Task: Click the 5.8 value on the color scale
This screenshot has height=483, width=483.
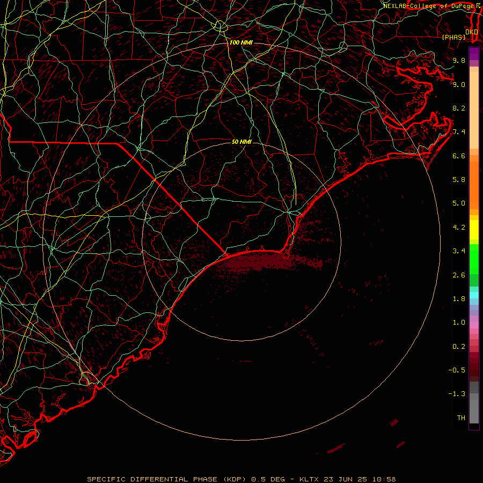Action: coord(459,180)
